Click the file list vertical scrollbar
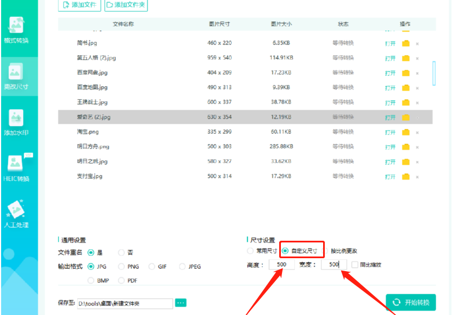The image size is (452, 315). pos(434,73)
